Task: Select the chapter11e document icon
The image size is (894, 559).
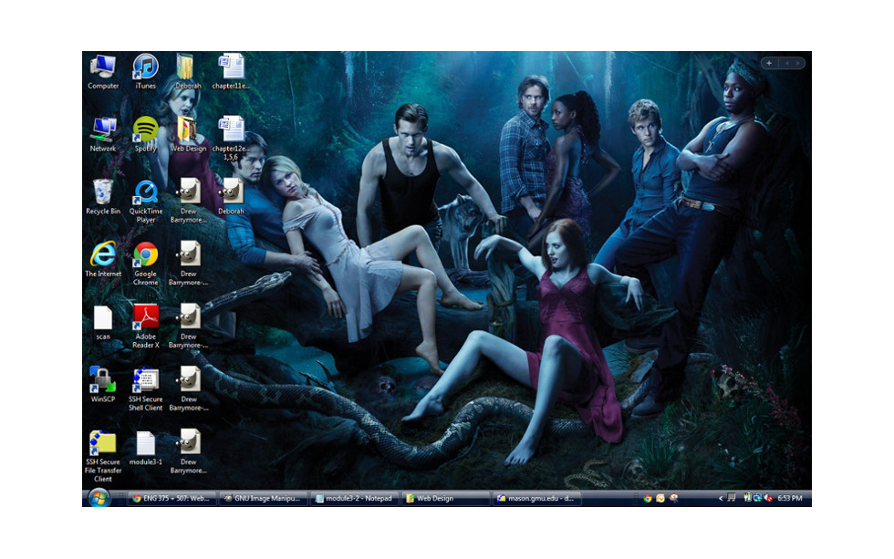Action: (231, 72)
